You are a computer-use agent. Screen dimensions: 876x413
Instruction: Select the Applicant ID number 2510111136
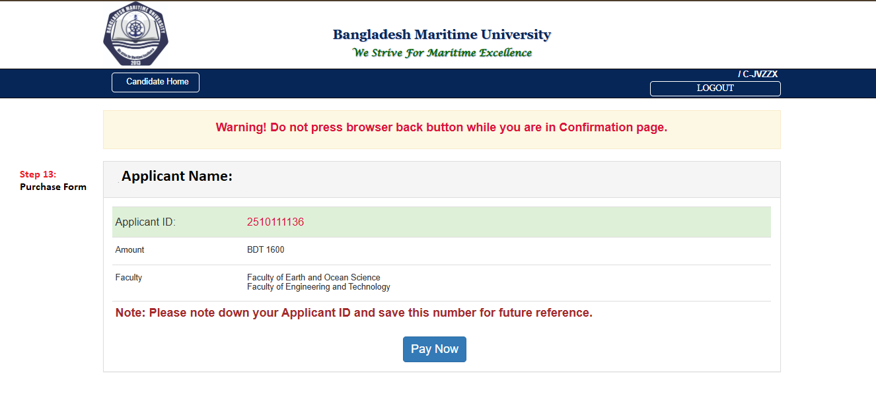275,222
